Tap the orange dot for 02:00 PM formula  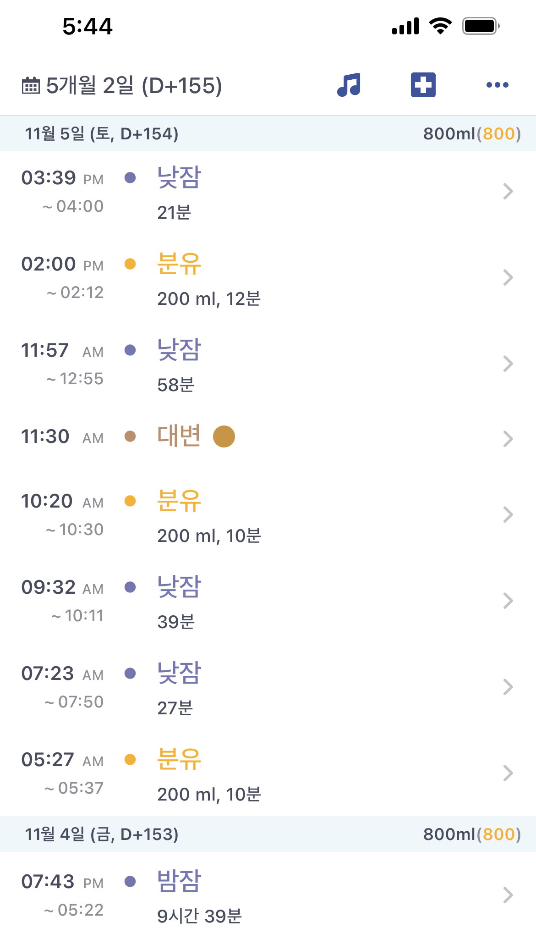(x=130, y=264)
